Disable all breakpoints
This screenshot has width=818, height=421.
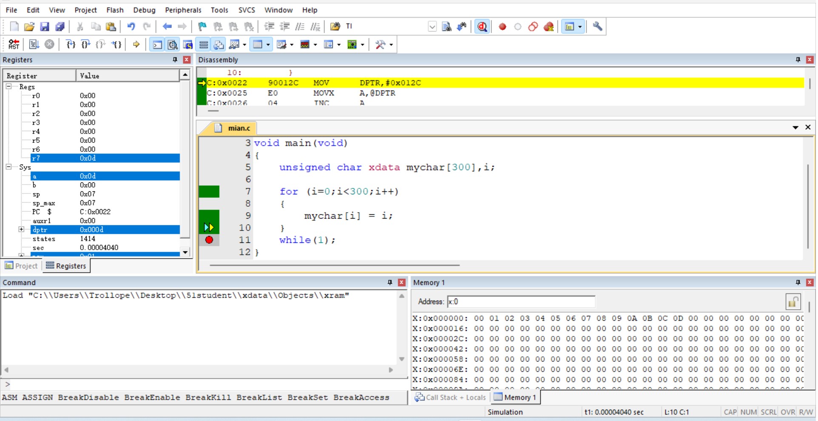pos(533,26)
